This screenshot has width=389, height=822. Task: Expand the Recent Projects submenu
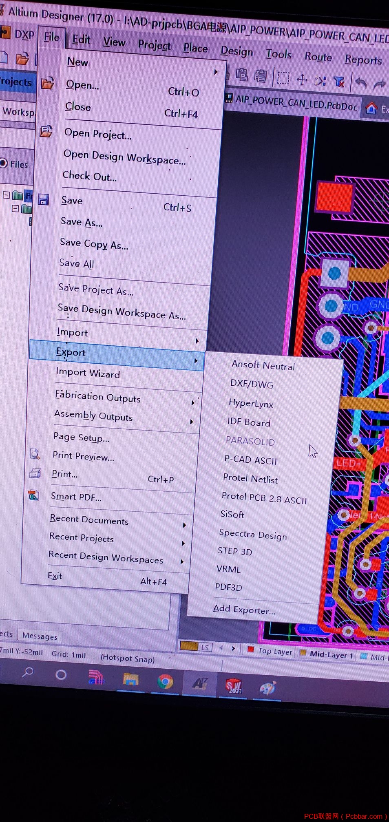183,543
